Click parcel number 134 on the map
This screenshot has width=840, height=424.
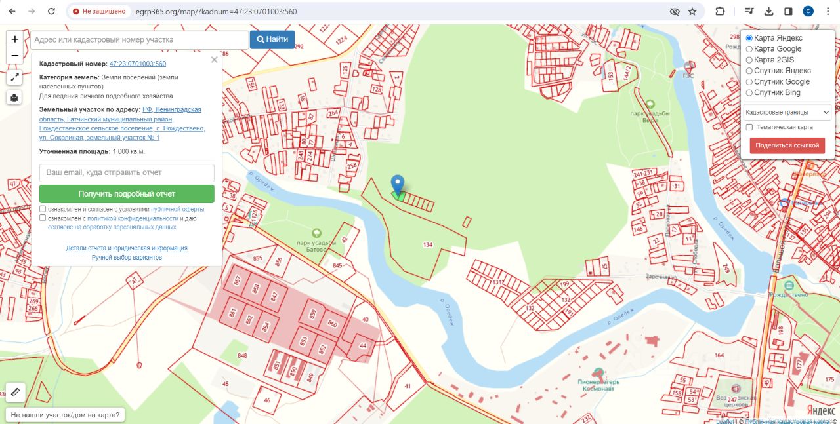click(x=428, y=244)
